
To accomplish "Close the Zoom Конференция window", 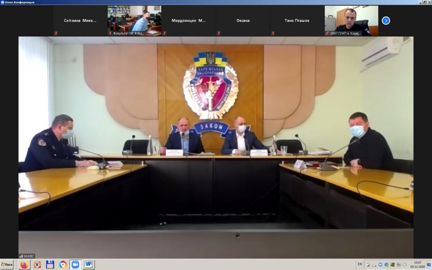I will click(x=429, y=2).
